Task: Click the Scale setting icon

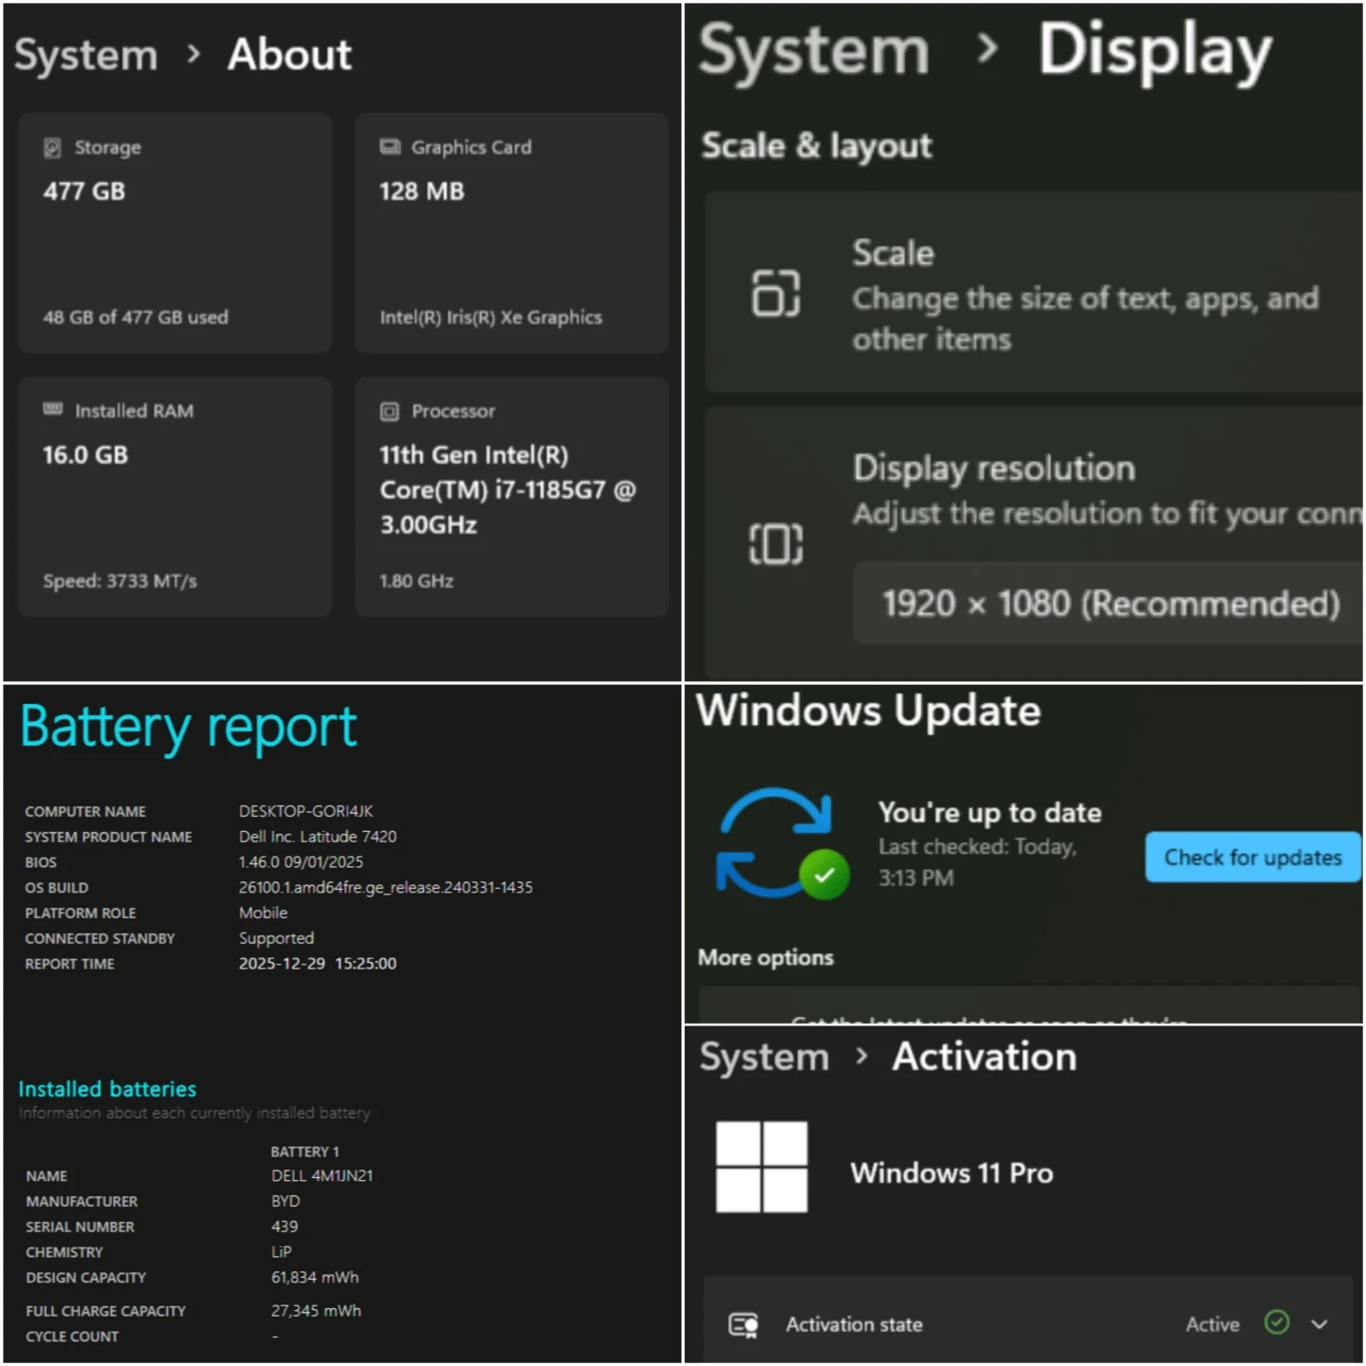Action: (x=775, y=292)
